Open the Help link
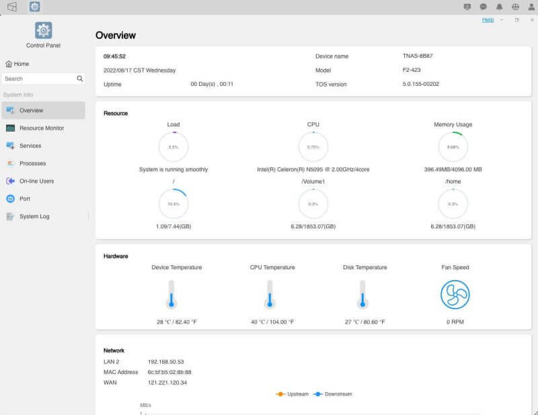Screen dimensions: 538x415 pos(488,20)
